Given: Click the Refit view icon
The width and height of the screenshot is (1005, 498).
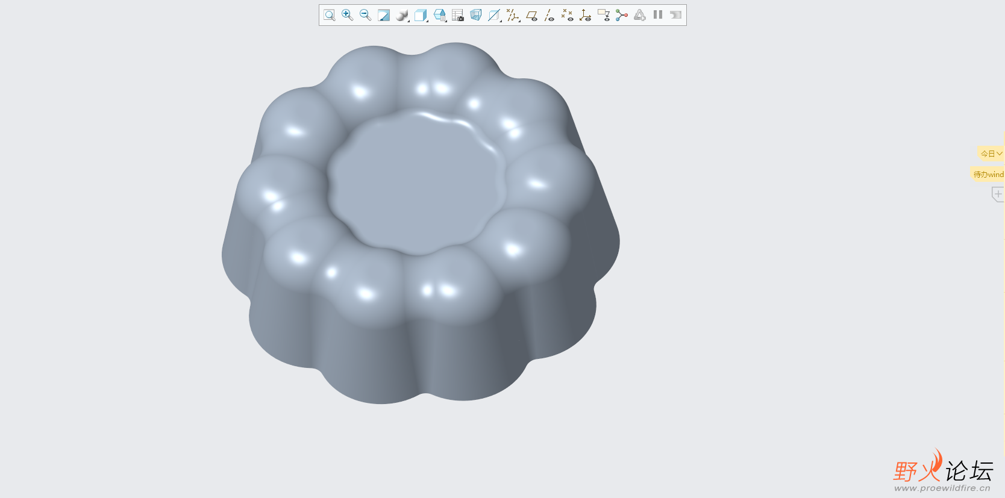Looking at the screenshot, I should pyautogui.click(x=329, y=15).
